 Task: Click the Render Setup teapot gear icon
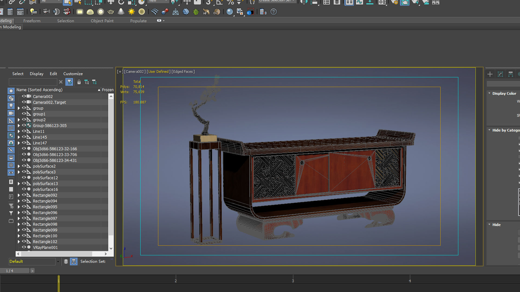(x=395, y=2)
